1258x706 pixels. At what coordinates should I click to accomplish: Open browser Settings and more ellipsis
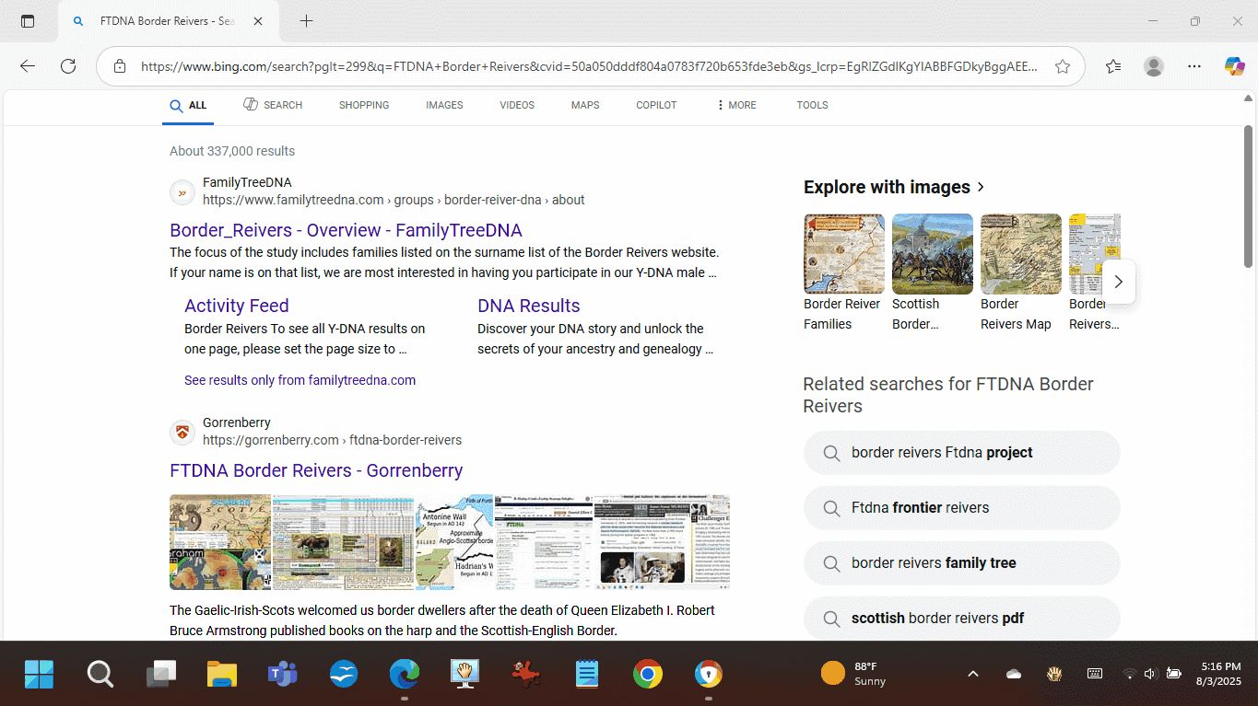[1194, 66]
